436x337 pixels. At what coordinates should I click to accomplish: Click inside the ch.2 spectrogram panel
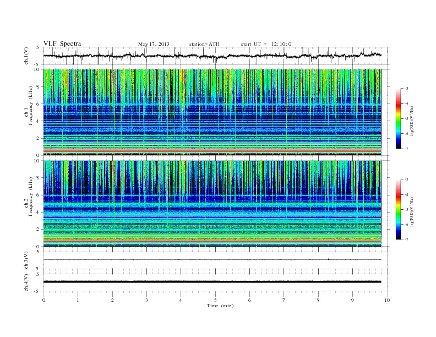[212, 203]
